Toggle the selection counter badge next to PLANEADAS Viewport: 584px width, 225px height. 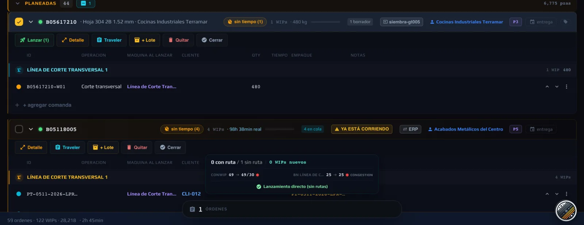point(86,4)
